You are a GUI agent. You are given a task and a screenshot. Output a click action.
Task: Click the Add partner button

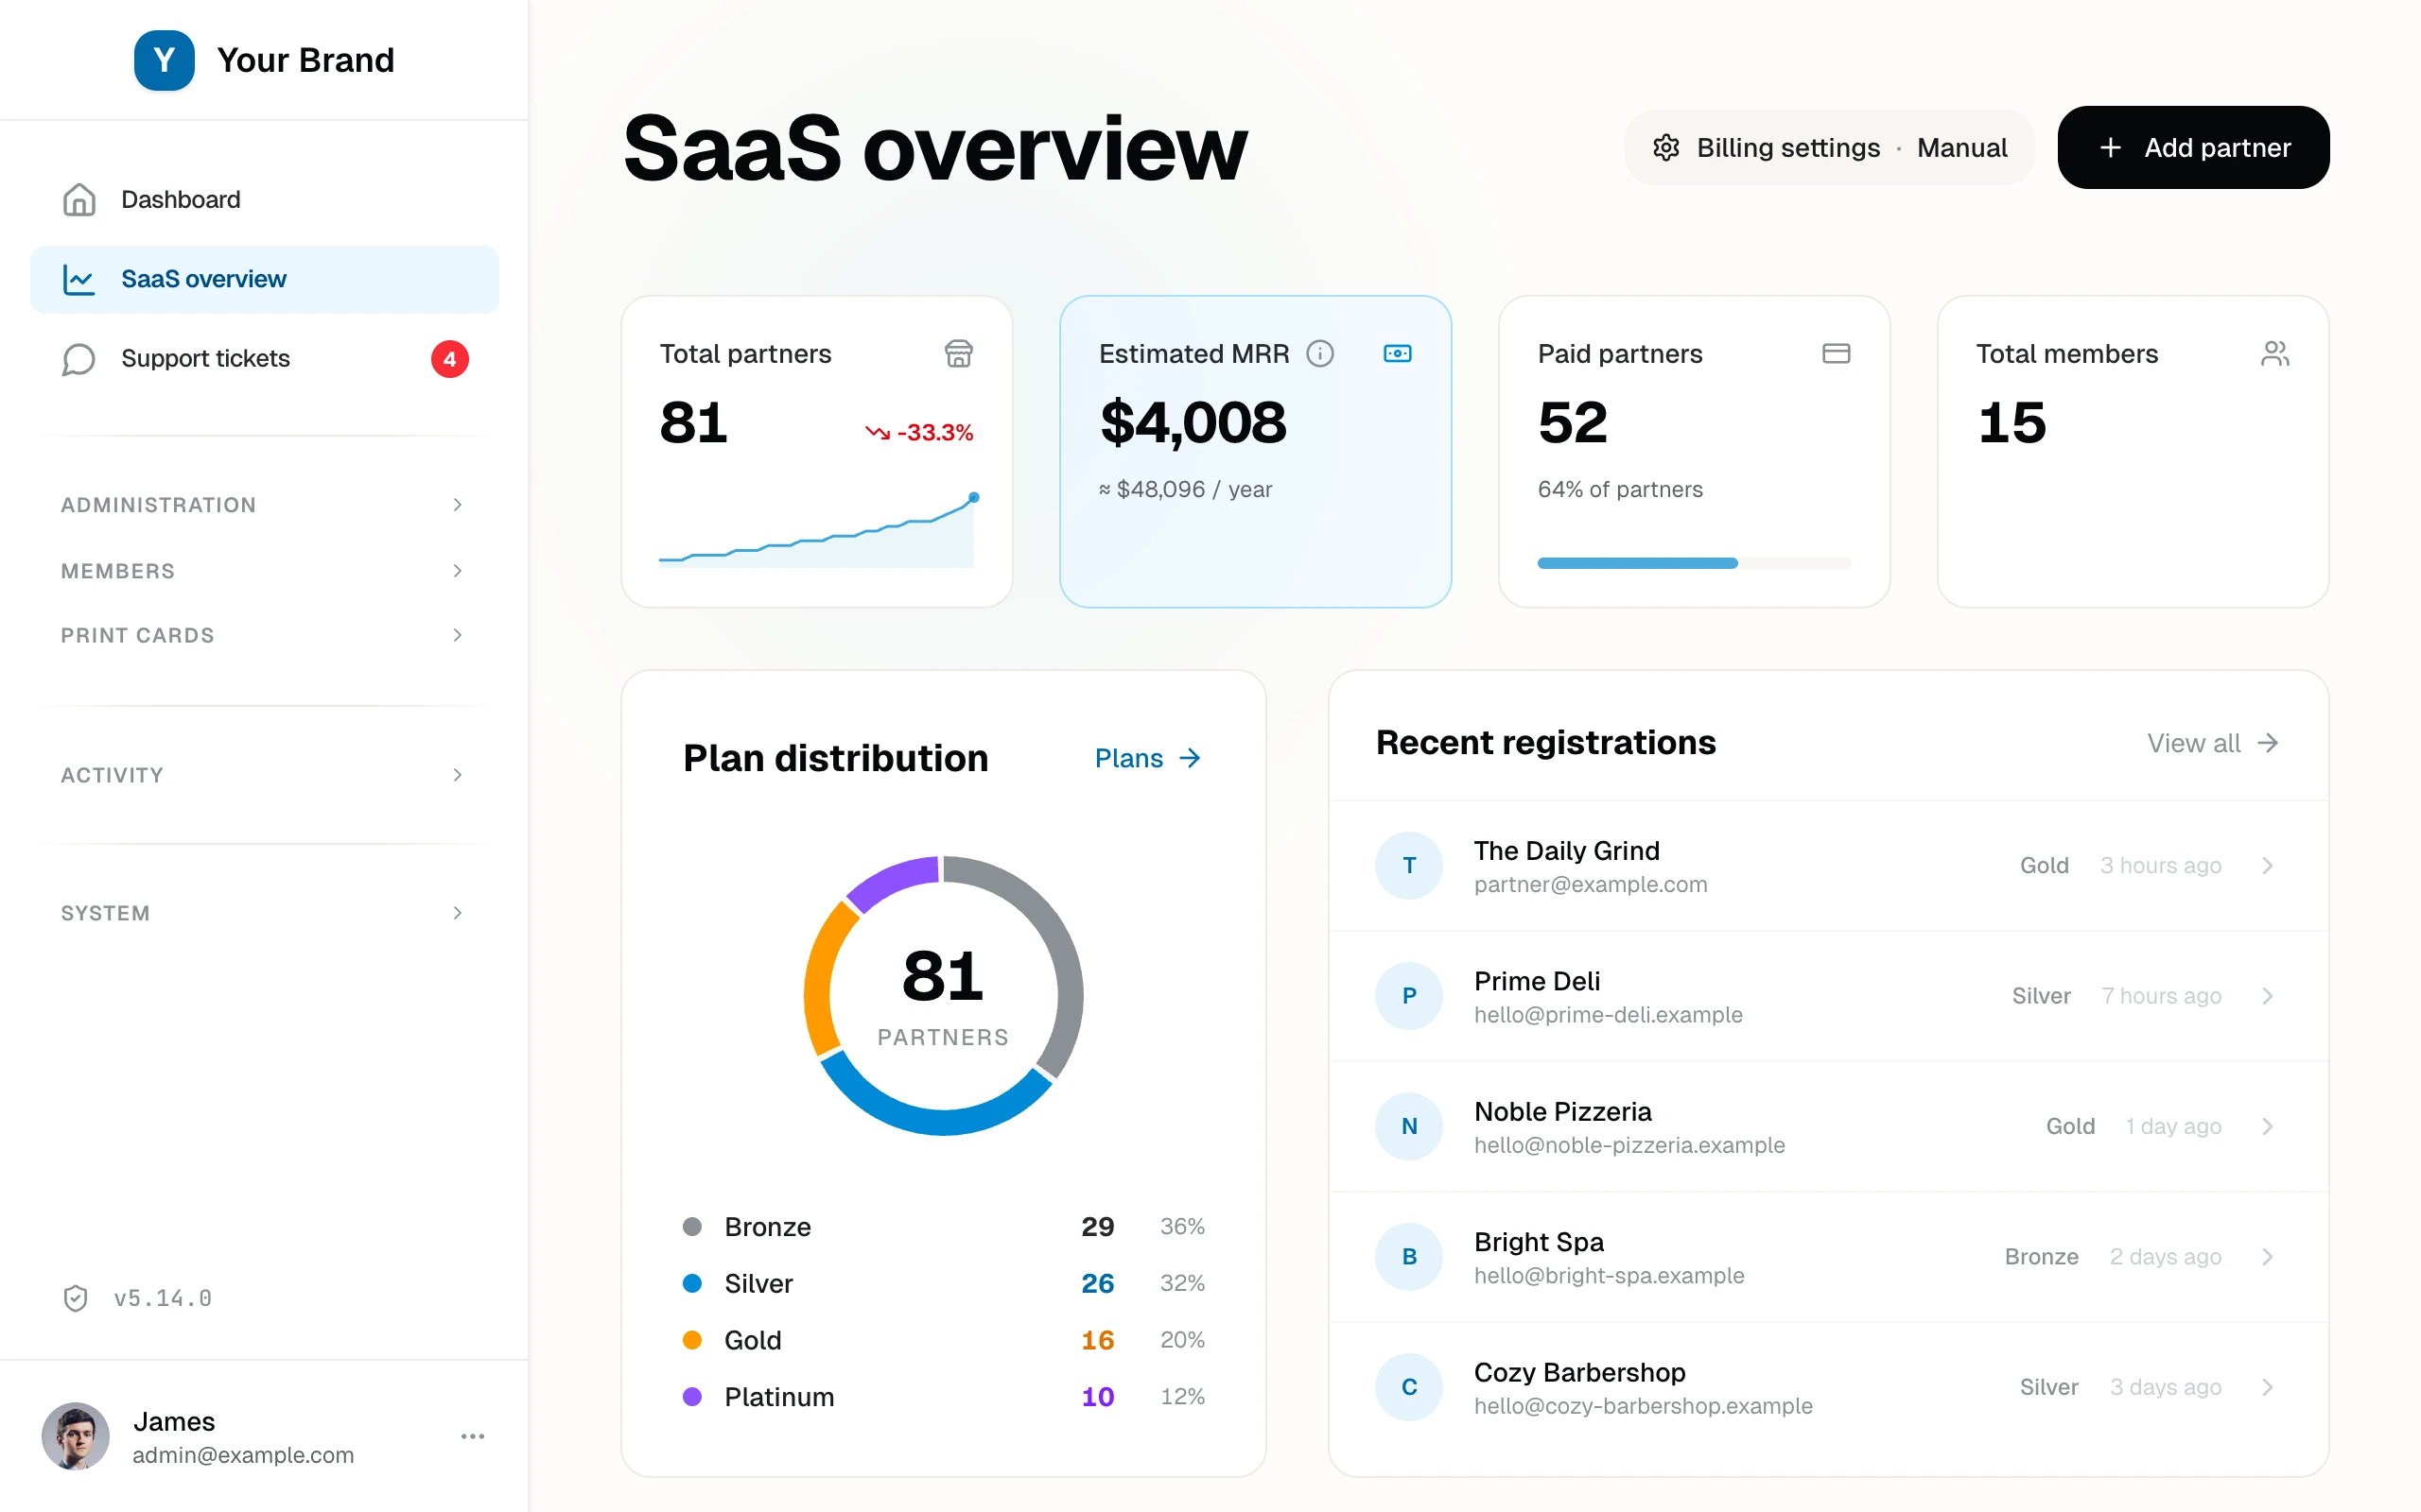click(x=2193, y=148)
